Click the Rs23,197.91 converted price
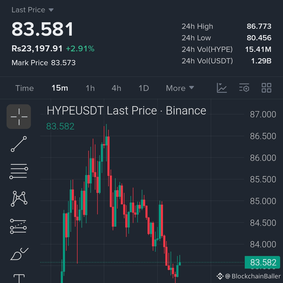283x283 pixels. pos(37,48)
